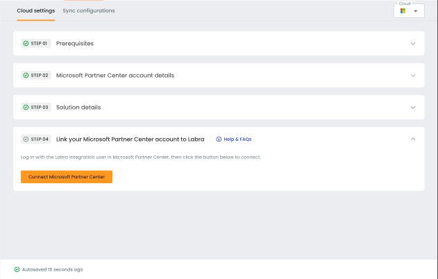Click the Link your Microsoft Partner Center heading
The width and height of the screenshot is (438, 279).
pos(130,139)
